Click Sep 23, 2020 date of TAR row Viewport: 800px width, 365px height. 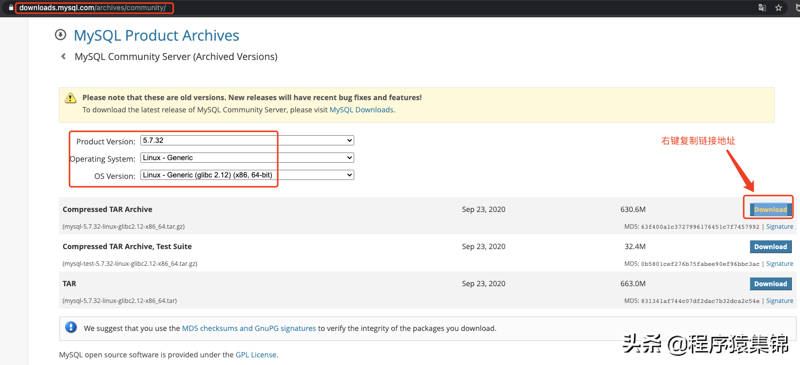tap(483, 284)
